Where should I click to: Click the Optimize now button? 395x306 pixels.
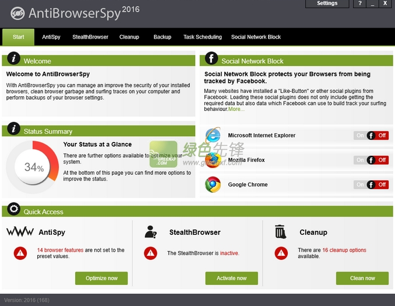tap(101, 278)
